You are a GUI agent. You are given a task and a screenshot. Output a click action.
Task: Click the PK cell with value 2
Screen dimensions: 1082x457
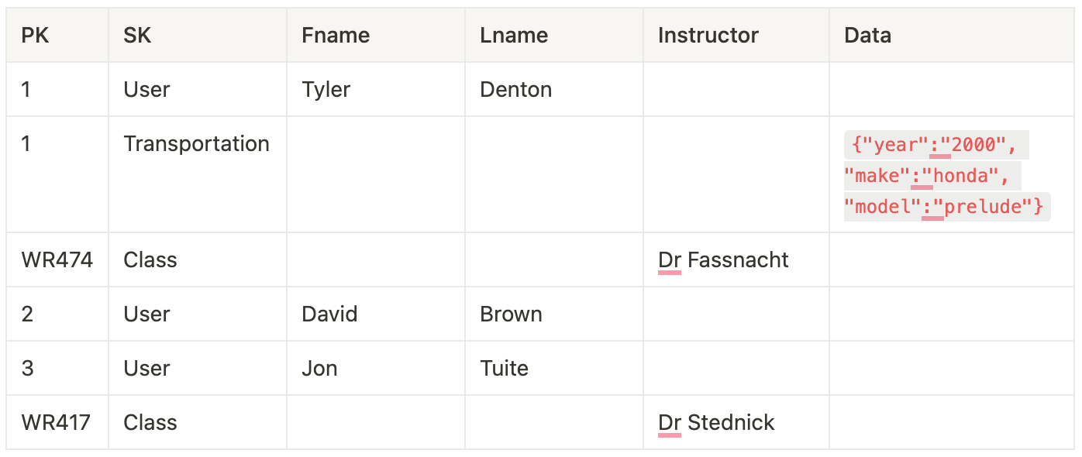[x=28, y=314]
